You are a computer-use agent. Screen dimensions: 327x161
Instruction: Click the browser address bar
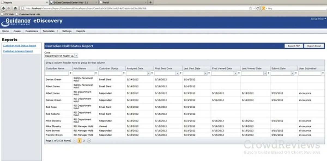point(134,8)
